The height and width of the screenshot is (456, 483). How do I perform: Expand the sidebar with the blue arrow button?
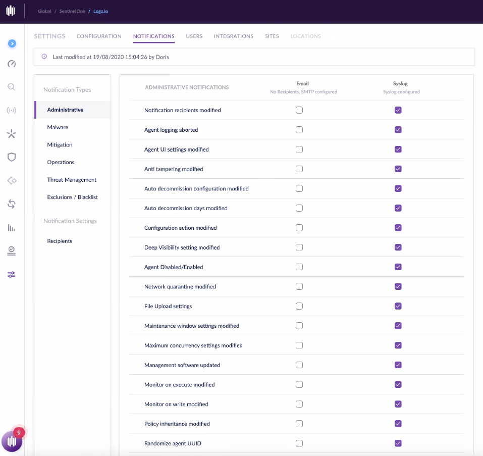[12, 43]
